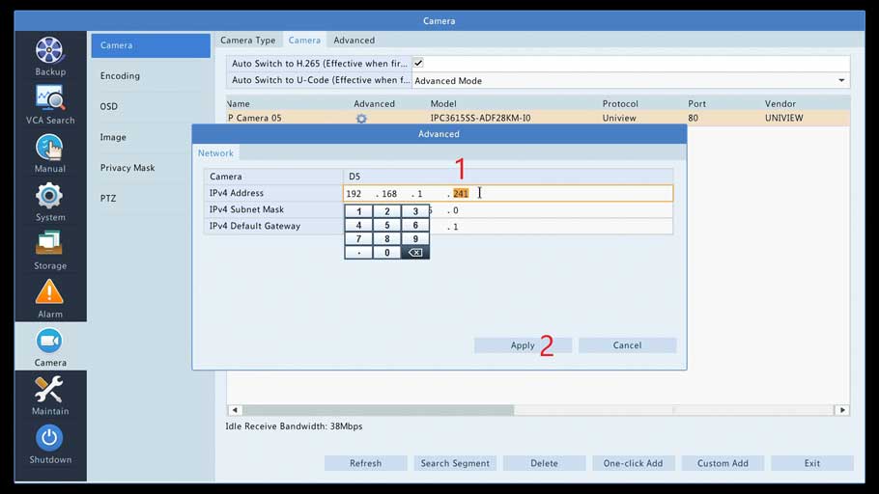The width and height of the screenshot is (879, 494).
Task: Click Cancel in the Advanced dialog
Action: tap(627, 345)
